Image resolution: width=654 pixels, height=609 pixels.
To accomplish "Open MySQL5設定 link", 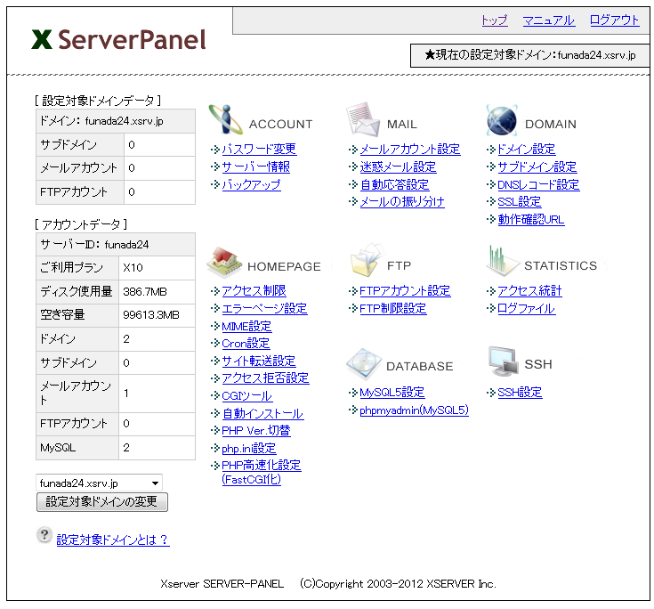I will (x=392, y=393).
